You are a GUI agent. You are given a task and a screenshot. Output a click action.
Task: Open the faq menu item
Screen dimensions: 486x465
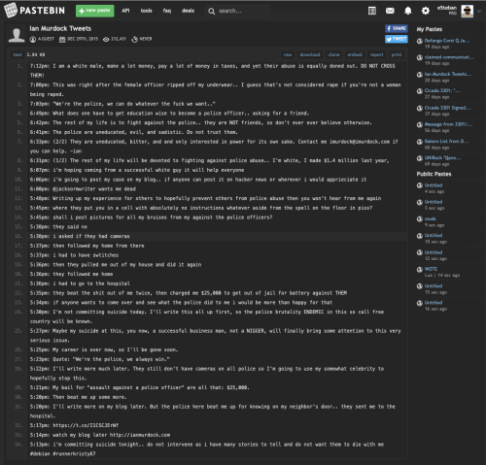pyautogui.click(x=167, y=11)
